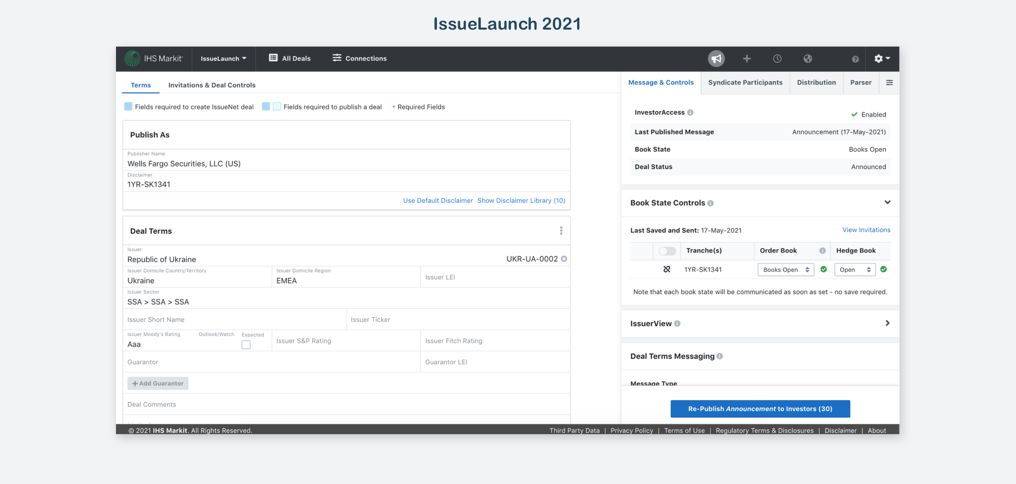
Task: Click the globe icon in top bar
Action: pyautogui.click(x=808, y=58)
